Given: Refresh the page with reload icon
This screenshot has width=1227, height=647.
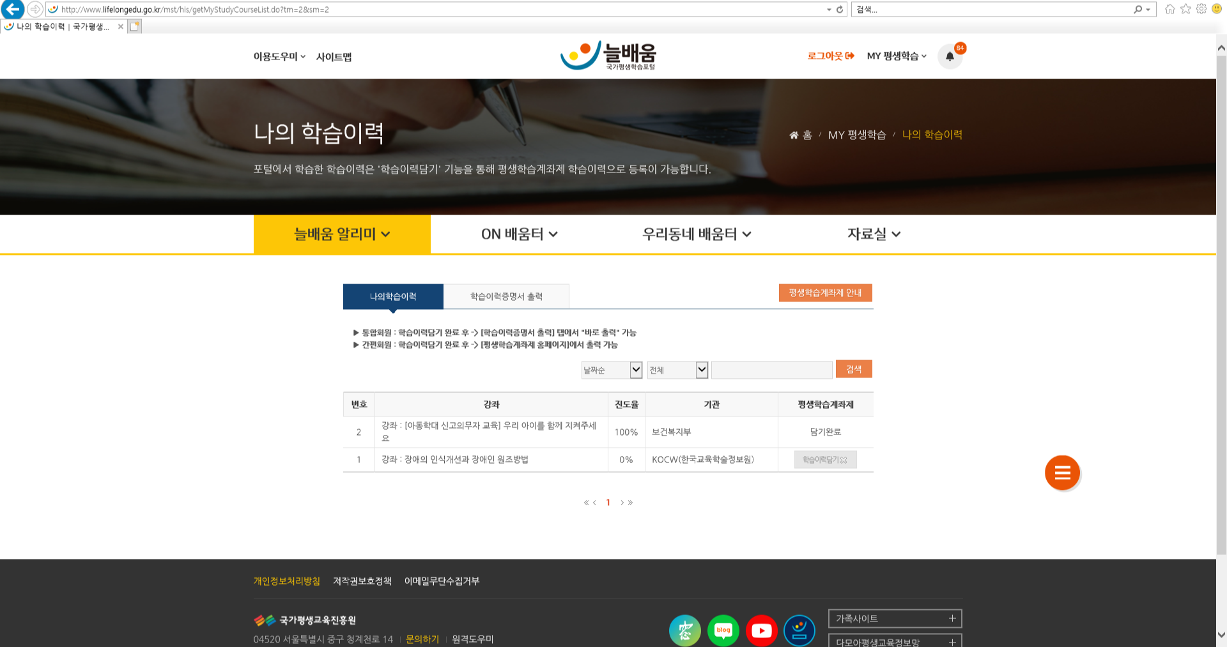Looking at the screenshot, I should (840, 10).
